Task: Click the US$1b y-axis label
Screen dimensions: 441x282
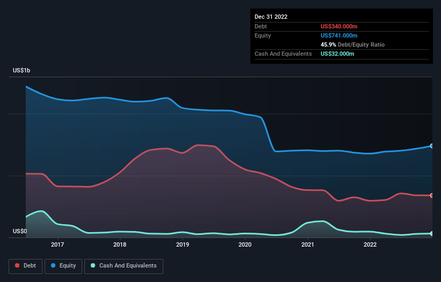Action: click(21, 70)
